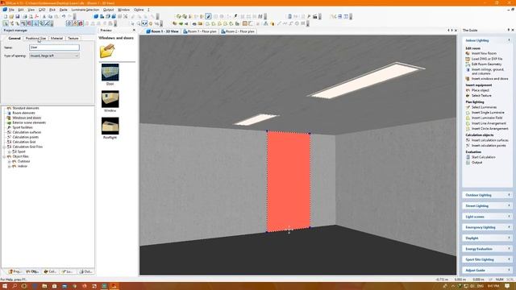The height and width of the screenshot is (290, 516).
Task: Expand the Sport tree node
Action: click(x=9, y=152)
